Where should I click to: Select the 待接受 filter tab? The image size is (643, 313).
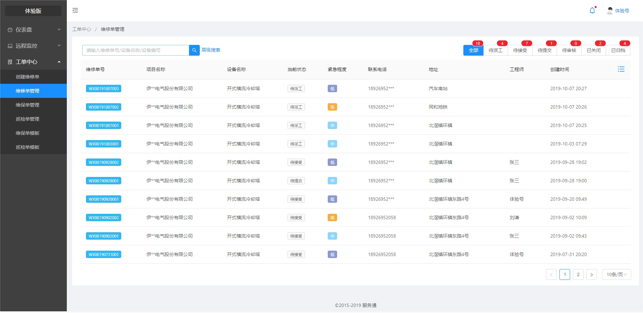point(520,50)
